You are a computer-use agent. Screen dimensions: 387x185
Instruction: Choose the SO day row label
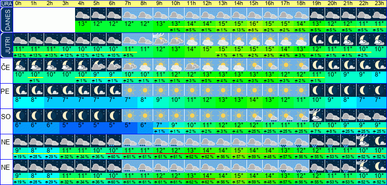pyautogui.click(x=6, y=117)
